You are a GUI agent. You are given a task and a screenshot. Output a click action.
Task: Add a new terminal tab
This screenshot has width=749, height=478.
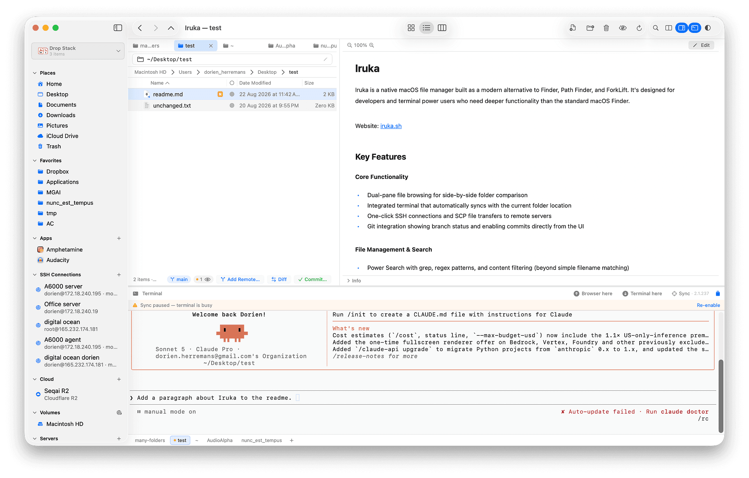coord(291,441)
